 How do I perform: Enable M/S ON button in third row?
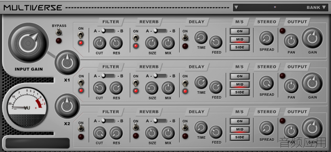point(240,121)
